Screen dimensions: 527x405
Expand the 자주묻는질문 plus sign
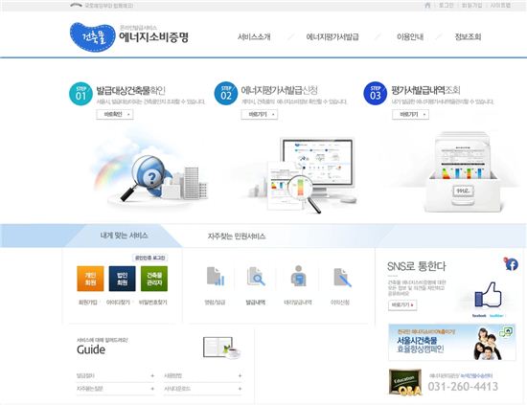click(152, 389)
